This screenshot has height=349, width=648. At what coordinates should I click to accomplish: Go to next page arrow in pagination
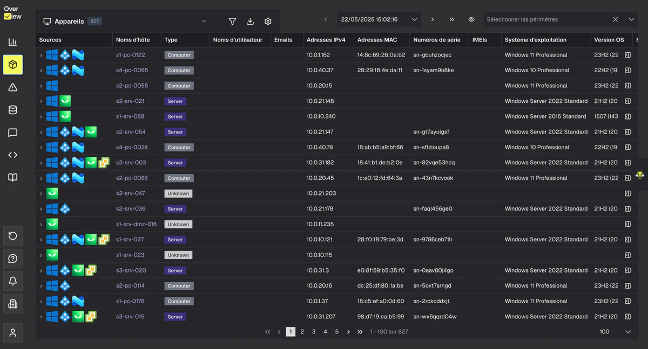click(x=348, y=332)
